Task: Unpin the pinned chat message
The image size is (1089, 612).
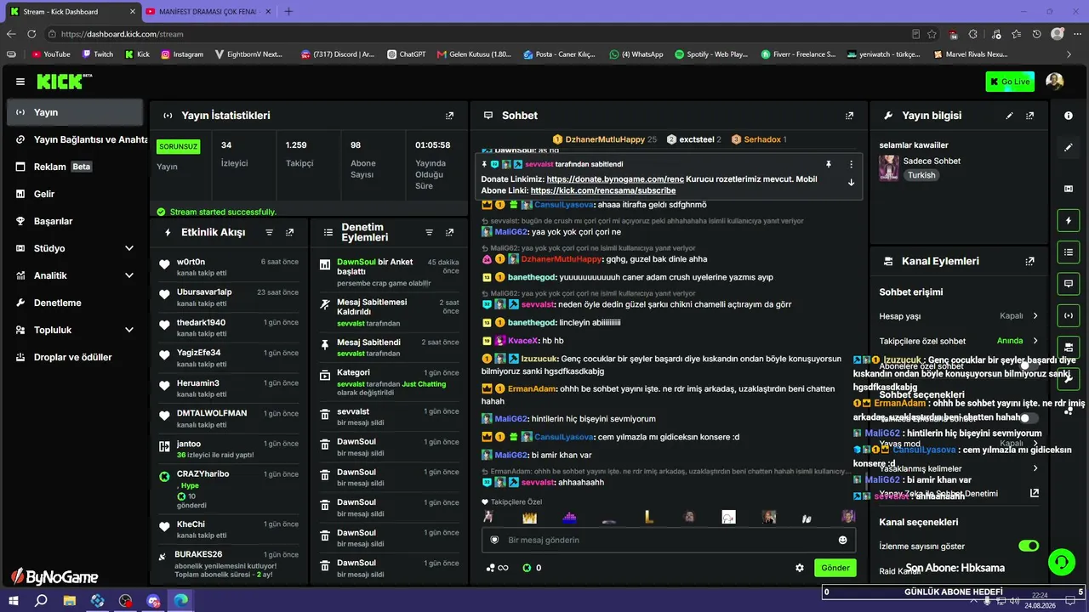Action: tap(828, 164)
